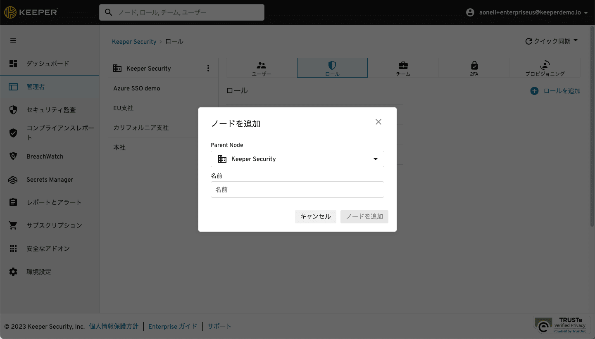
Task: Select the セキュリティ監査 shield icon
Action: coord(13,110)
